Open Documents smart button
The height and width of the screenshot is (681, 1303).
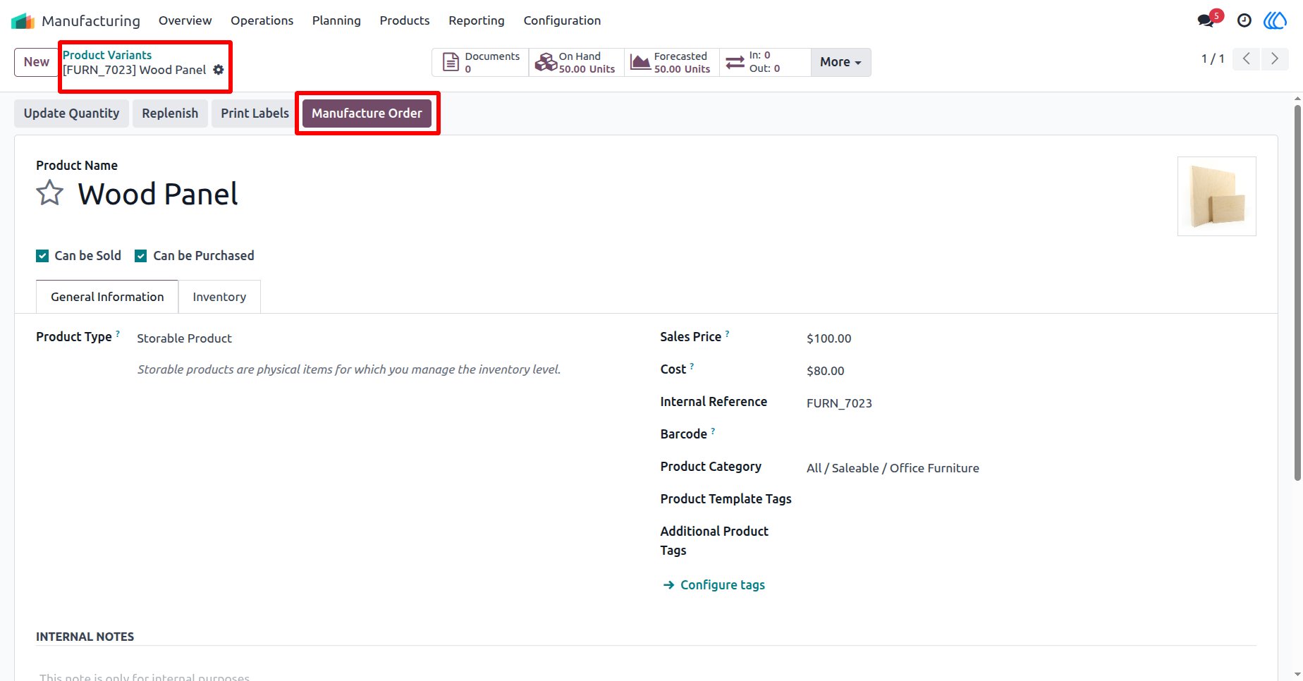pos(480,62)
